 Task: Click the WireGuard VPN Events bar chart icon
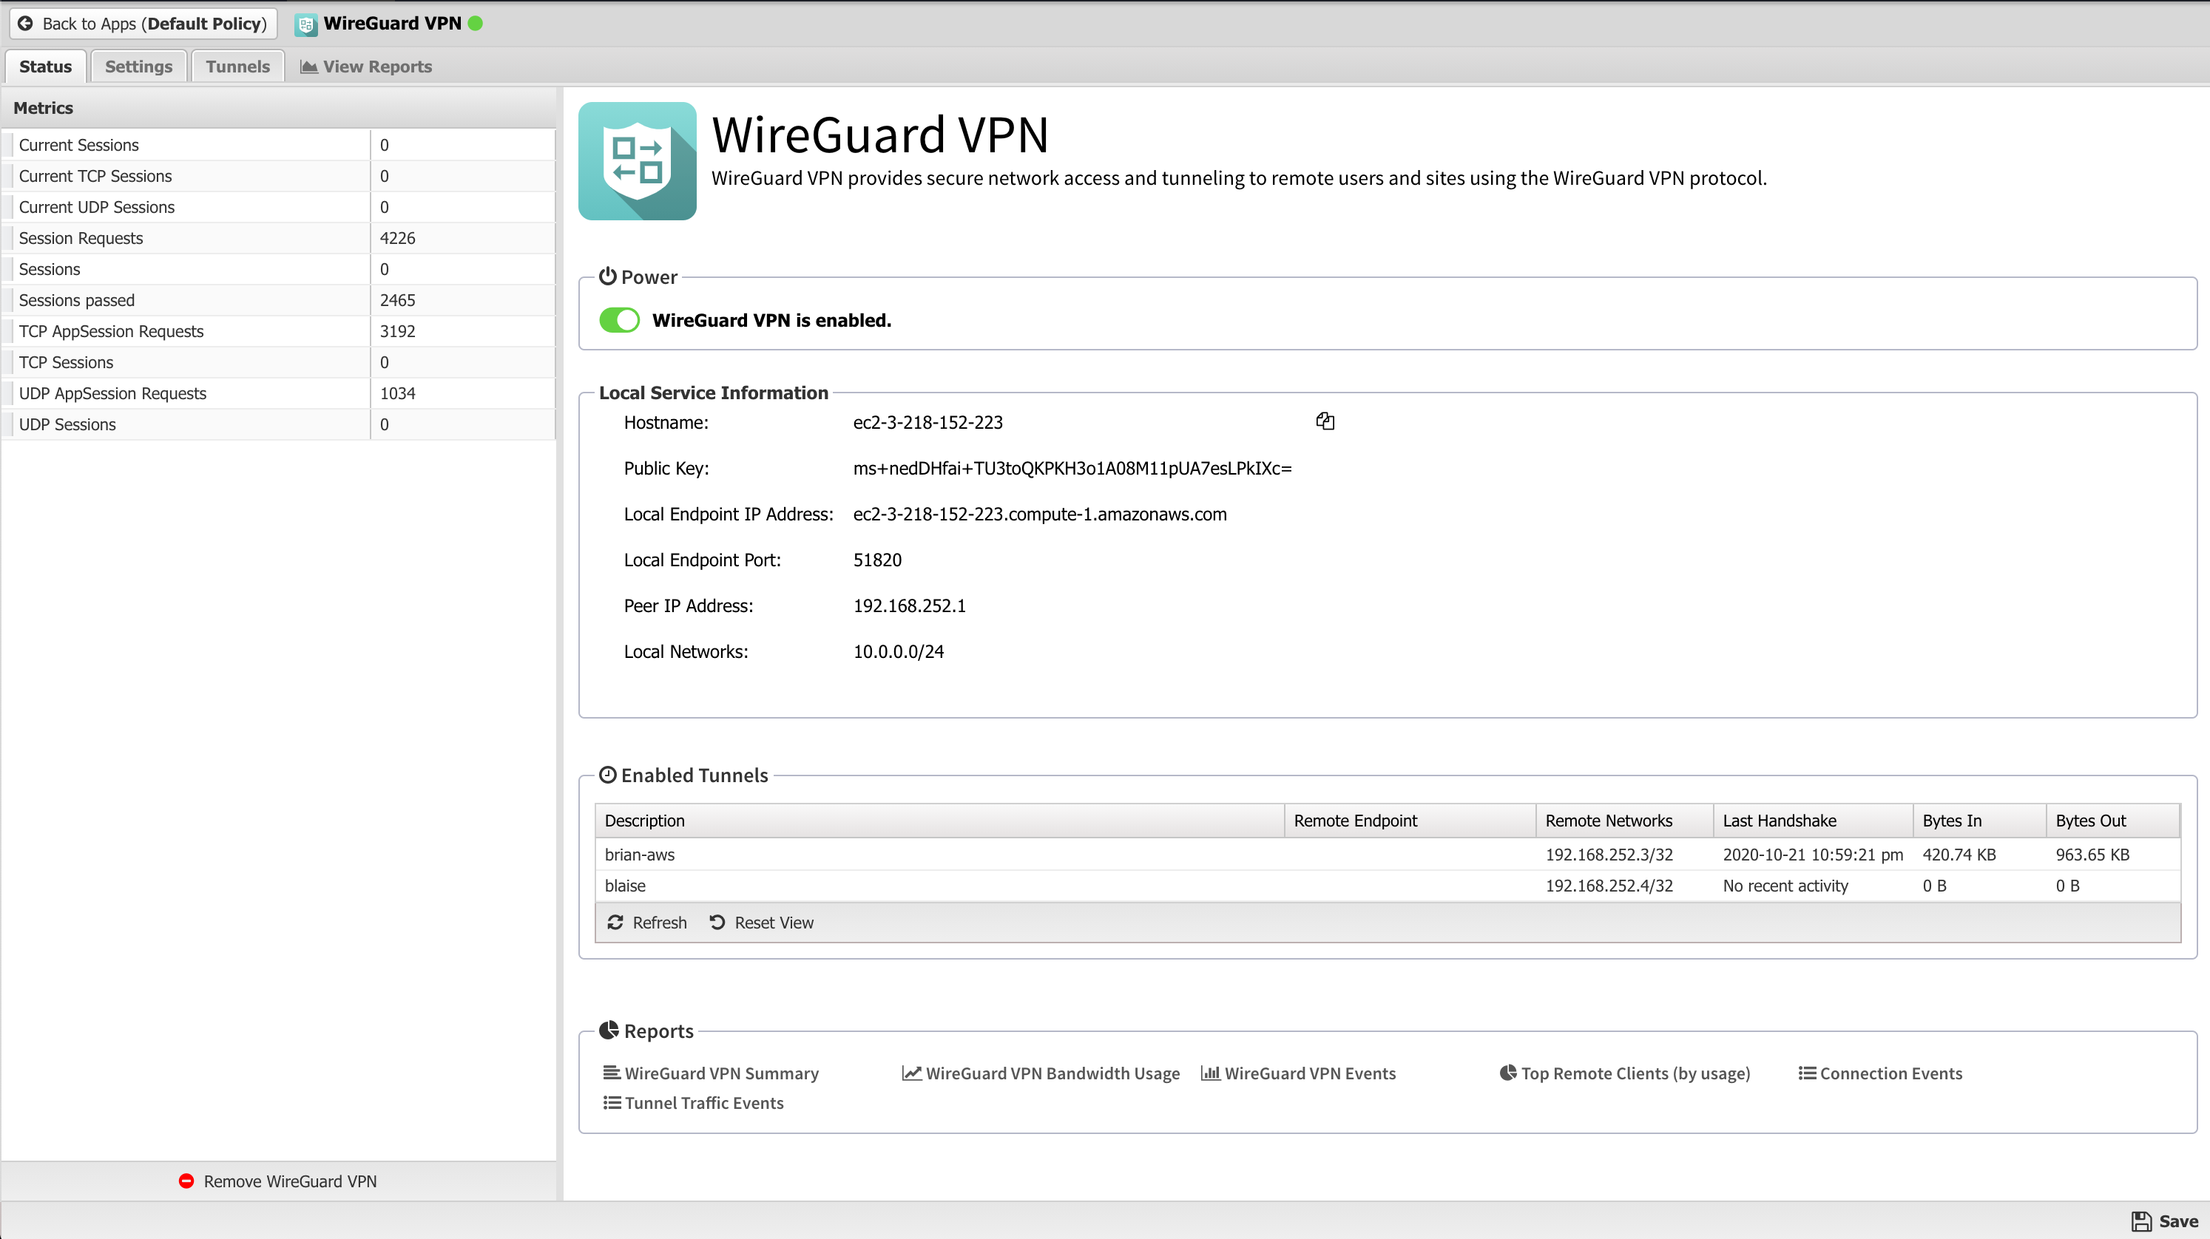point(1211,1073)
